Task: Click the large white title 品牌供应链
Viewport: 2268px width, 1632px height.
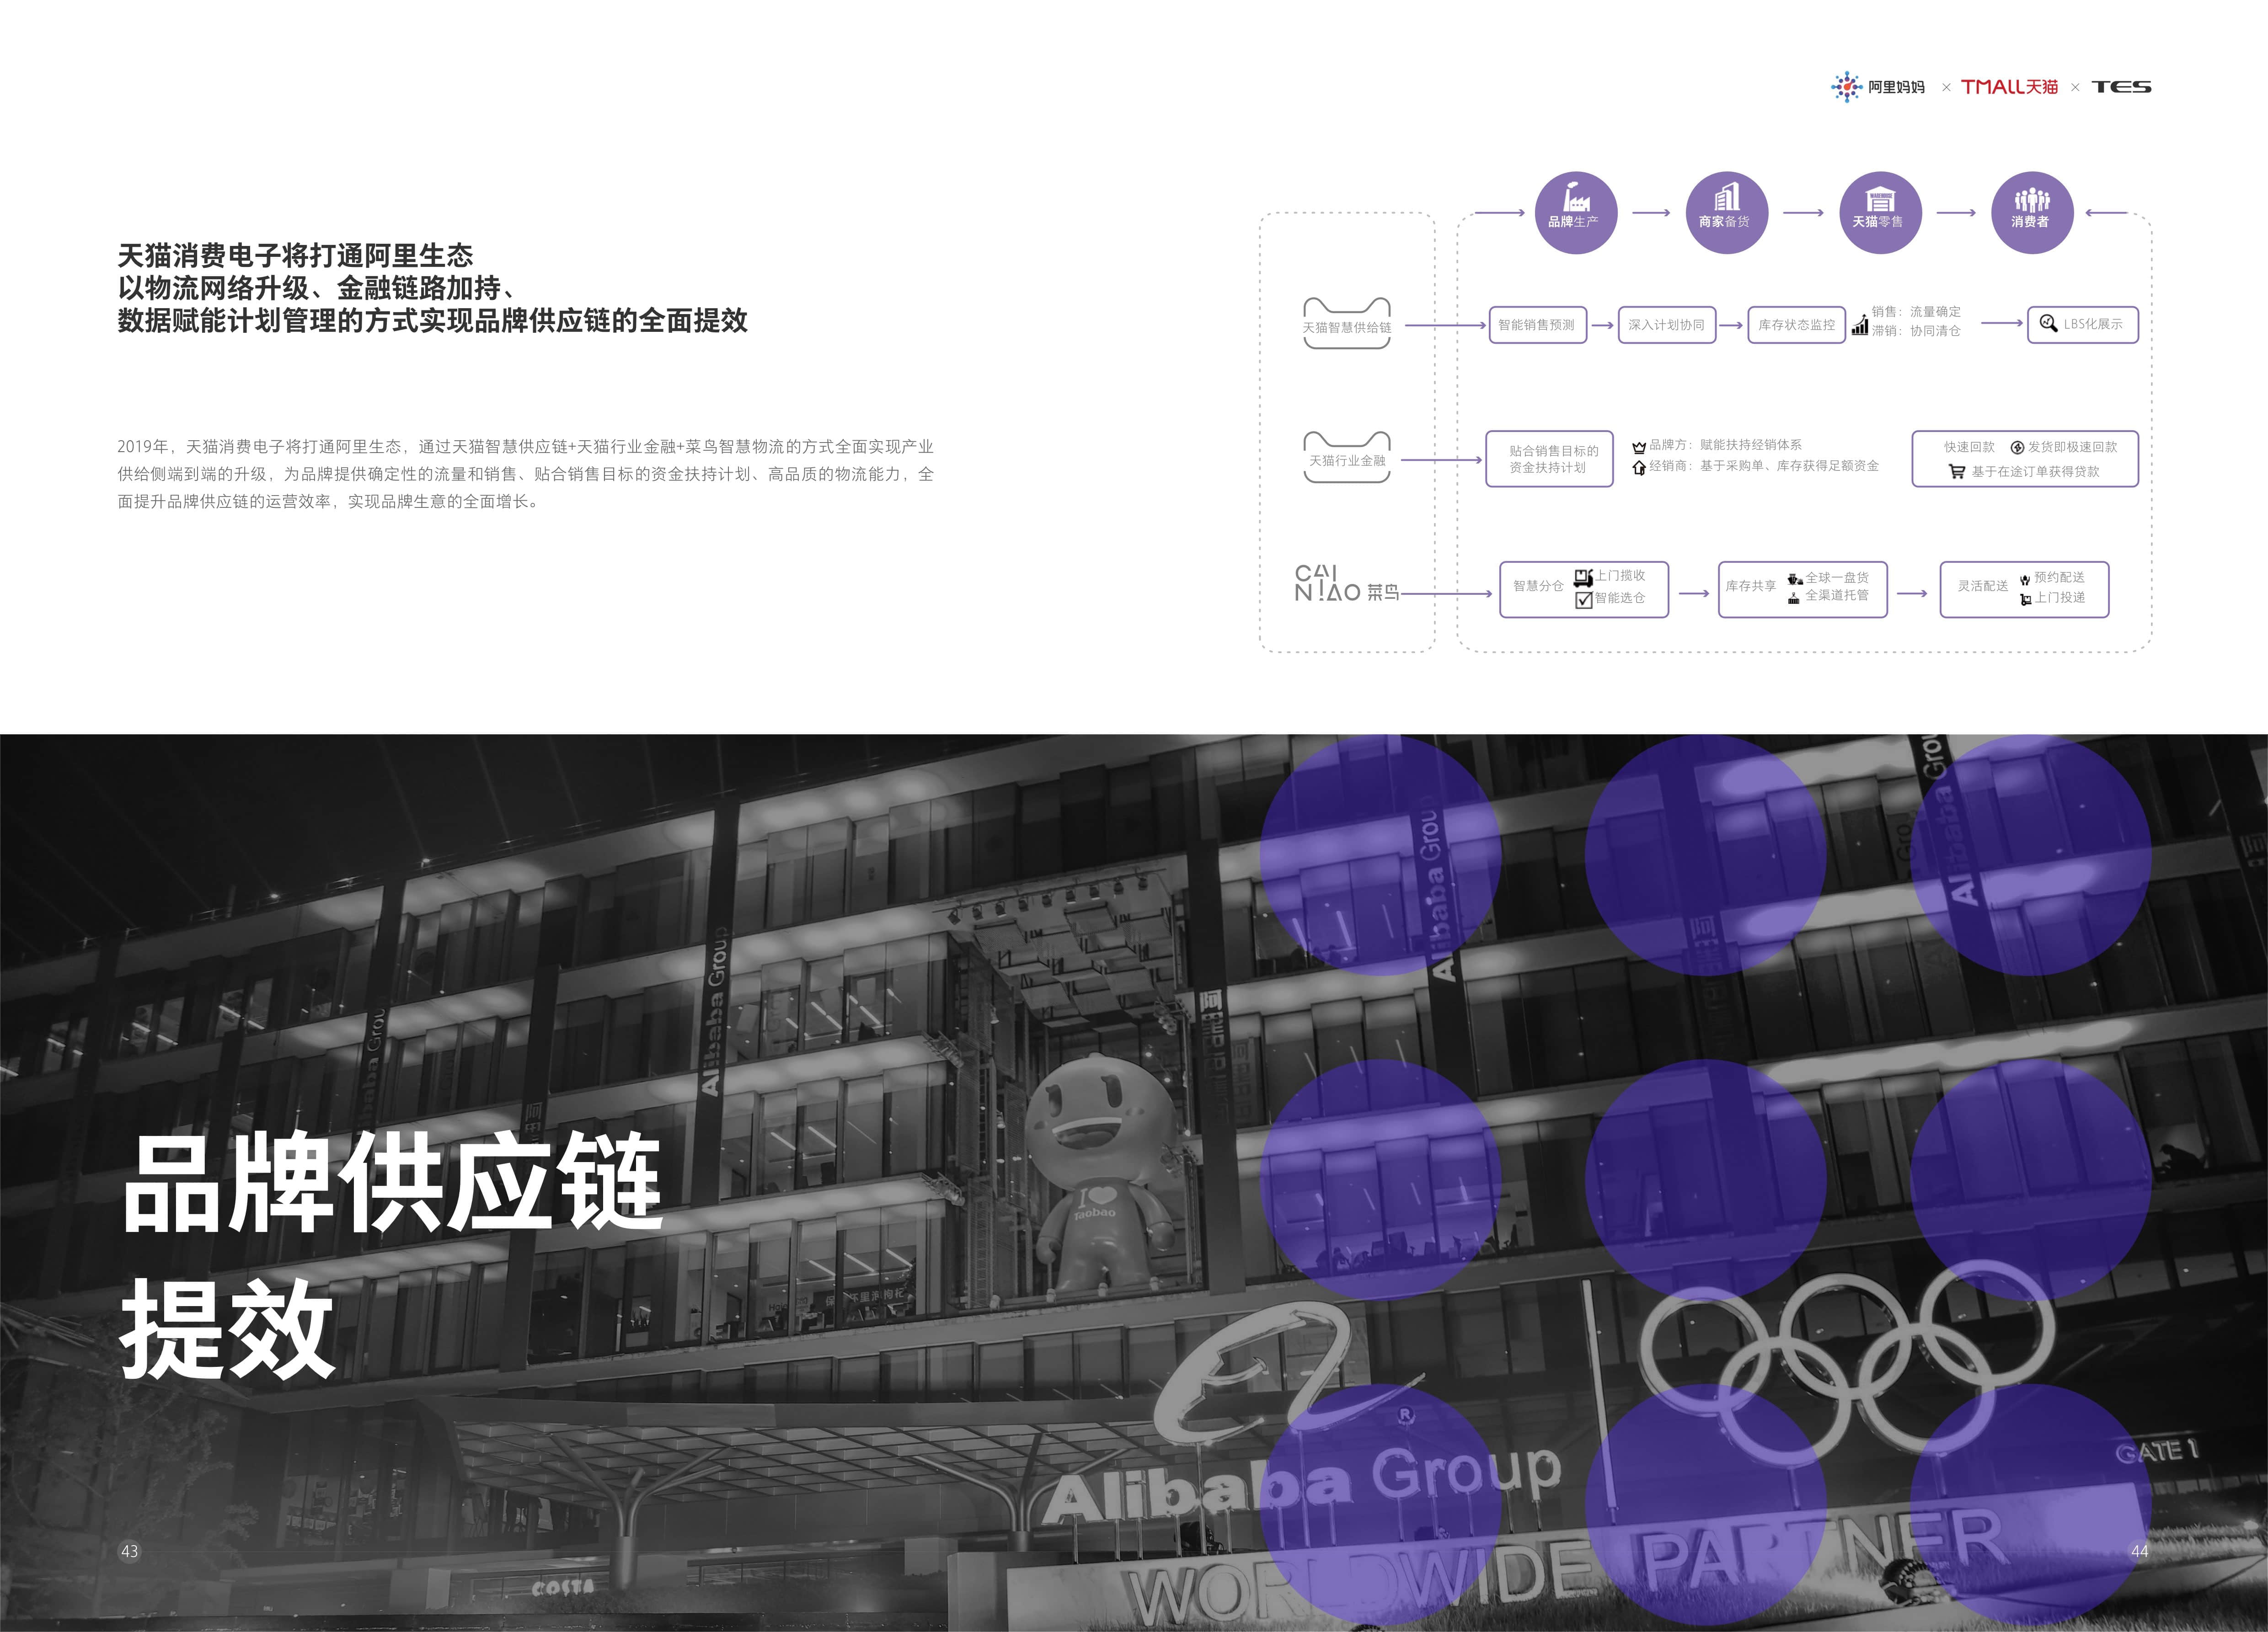Action: [x=392, y=1184]
